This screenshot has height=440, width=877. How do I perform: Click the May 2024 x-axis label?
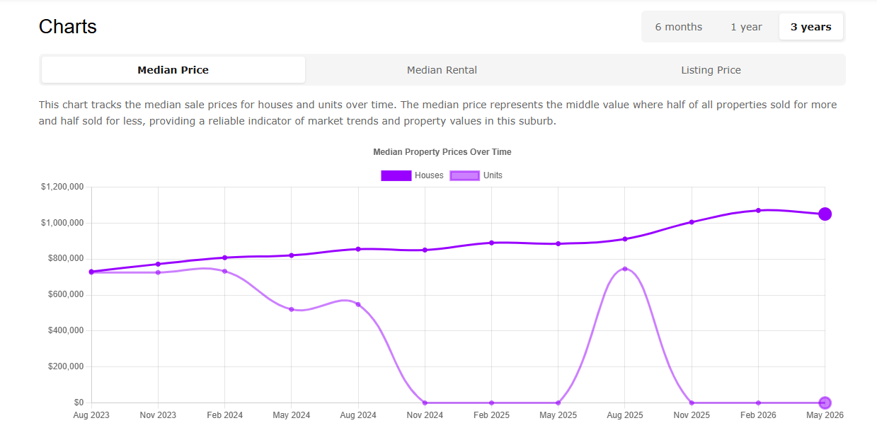click(292, 415)
